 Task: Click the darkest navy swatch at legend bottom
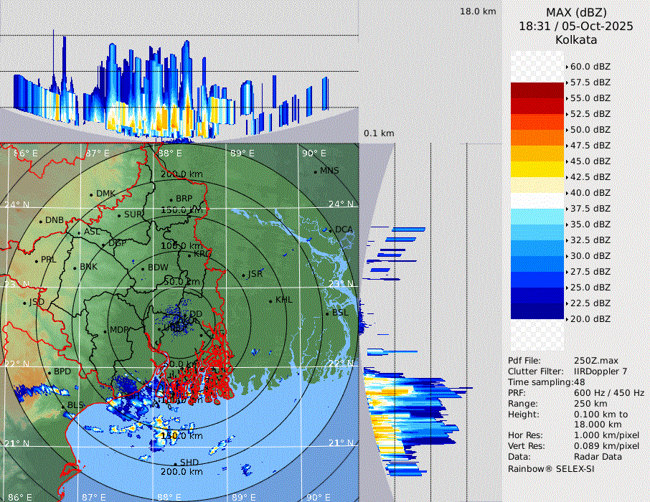[537, 311]
